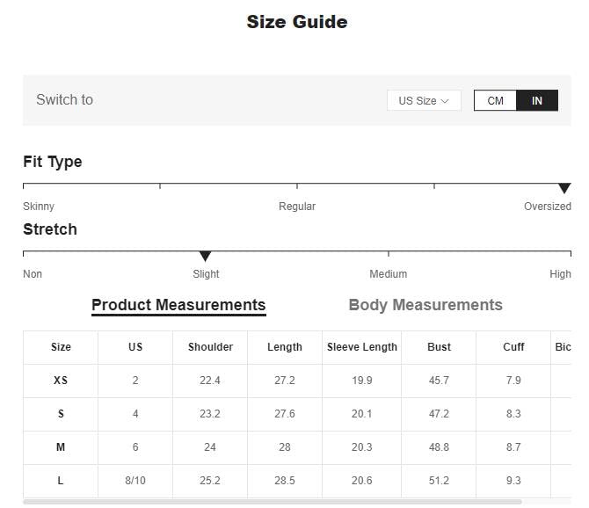Click the Regular fit label
The width and height of the screenshot is (589, 508).
(x=297, y=207)
